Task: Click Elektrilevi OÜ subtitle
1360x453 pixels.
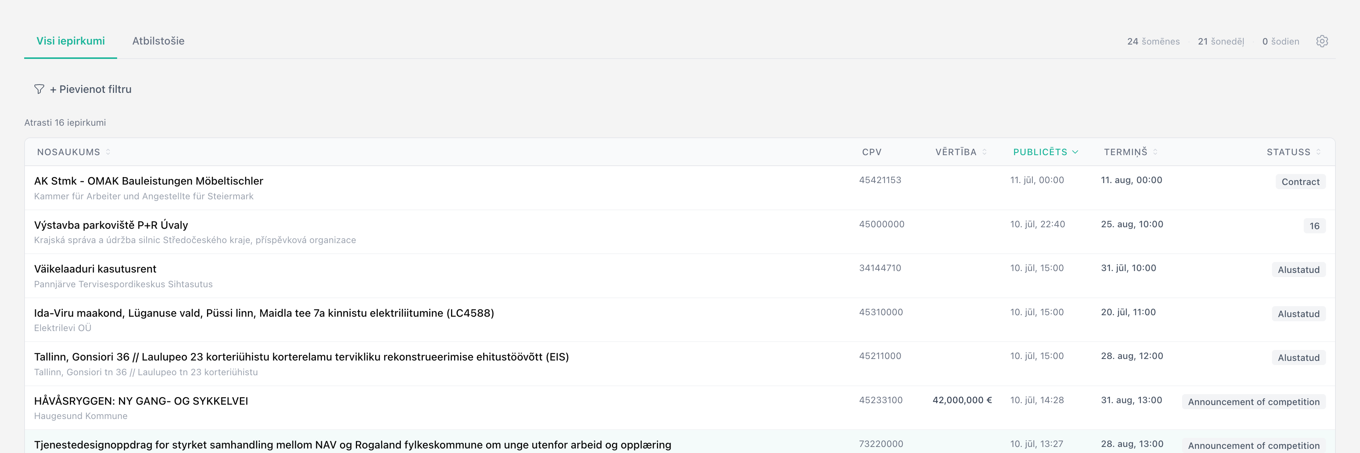Action: (62, 328)
